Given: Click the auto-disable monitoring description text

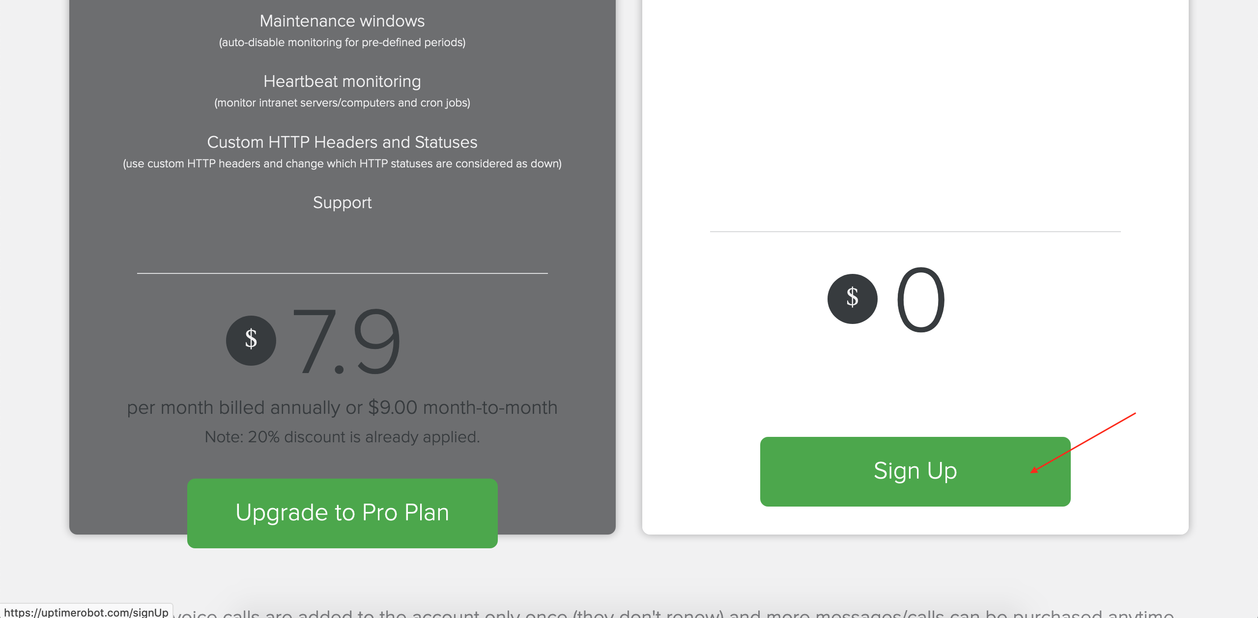Looking at the screenshot, I should [x=342, y=42].
